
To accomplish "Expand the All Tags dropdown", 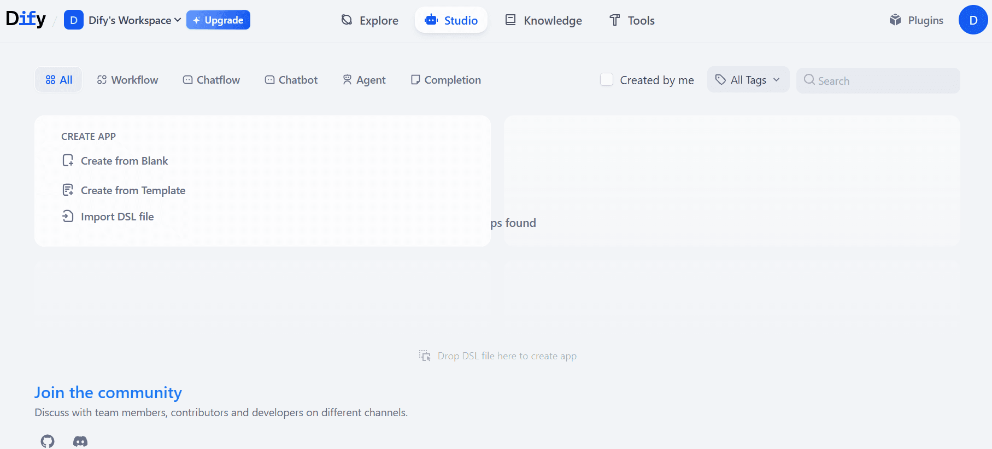I will [748, 80].
